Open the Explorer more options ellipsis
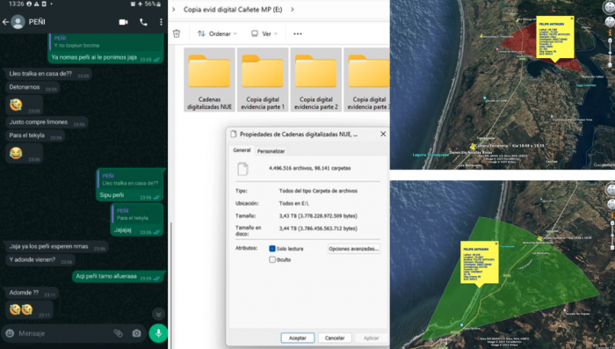615x349 pixels. pyautogui.click(x=298, y=33)
